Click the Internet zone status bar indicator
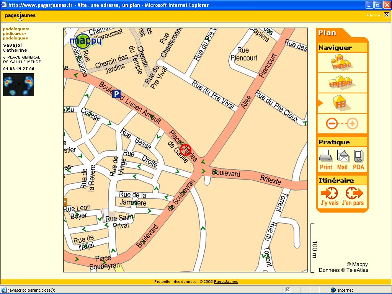The image size is (392, 294). (x=342, y=290)
